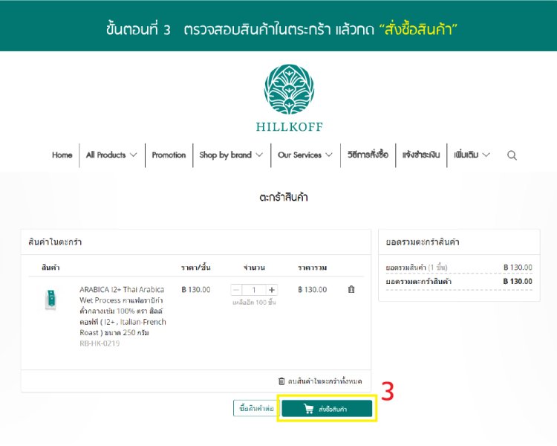Delete the ARABICA item via trash icon
The image size is (557, 446).
351,290
